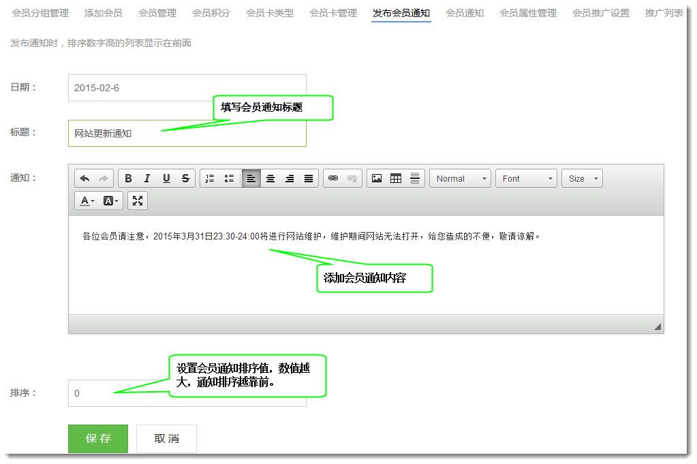Open the 会员卡类型 tab
The width and height of the screenshot is (697, 464).
(270, 13)
